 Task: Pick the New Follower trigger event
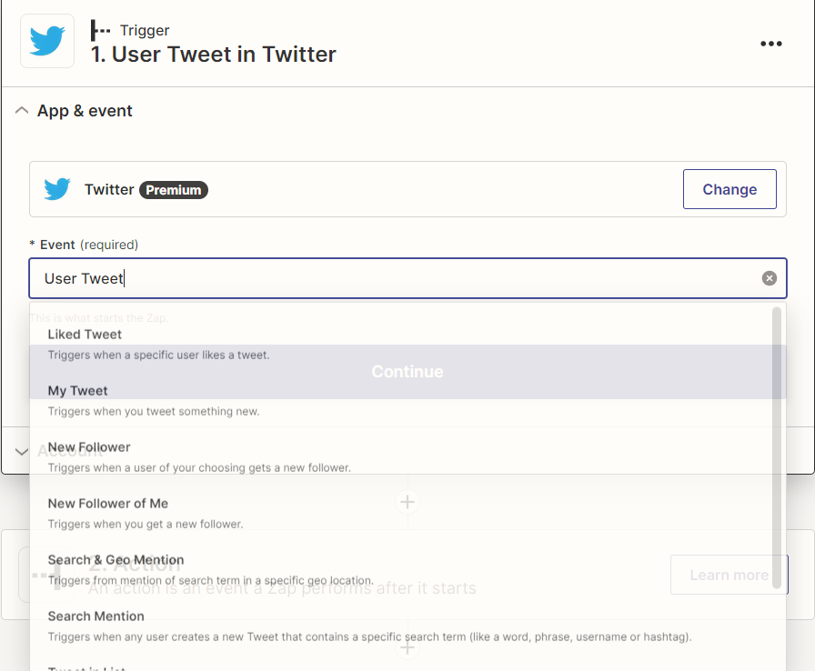(x=89, y=447)
